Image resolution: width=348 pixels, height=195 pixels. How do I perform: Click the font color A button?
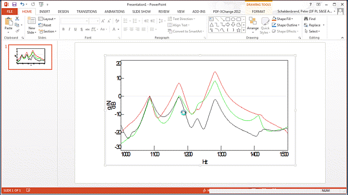click(114, 29)
